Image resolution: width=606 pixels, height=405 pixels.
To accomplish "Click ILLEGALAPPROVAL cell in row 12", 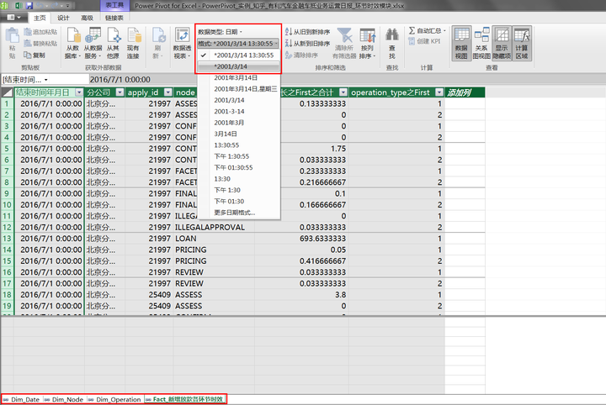I will (215, 227).
